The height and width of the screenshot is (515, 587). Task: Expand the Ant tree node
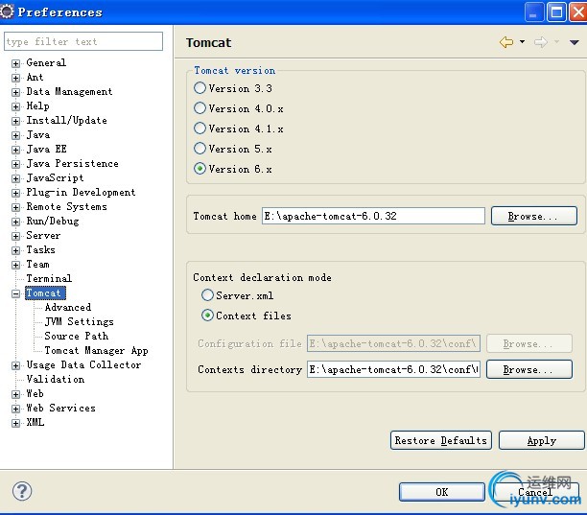point(15,78)
